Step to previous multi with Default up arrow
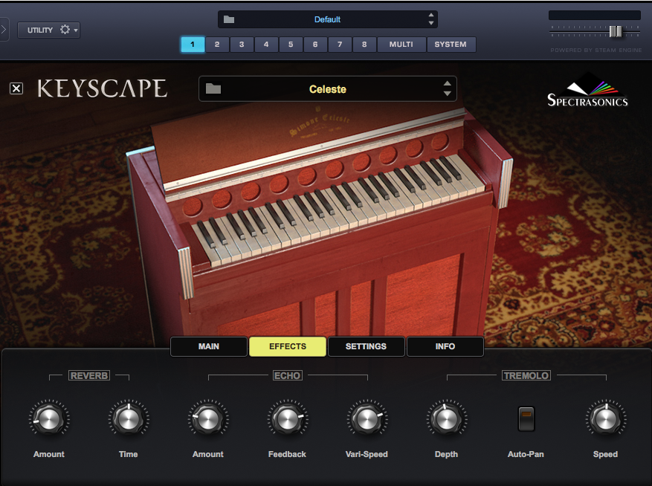652x486 pixels. pyautogui.click(x=430, y=15)
